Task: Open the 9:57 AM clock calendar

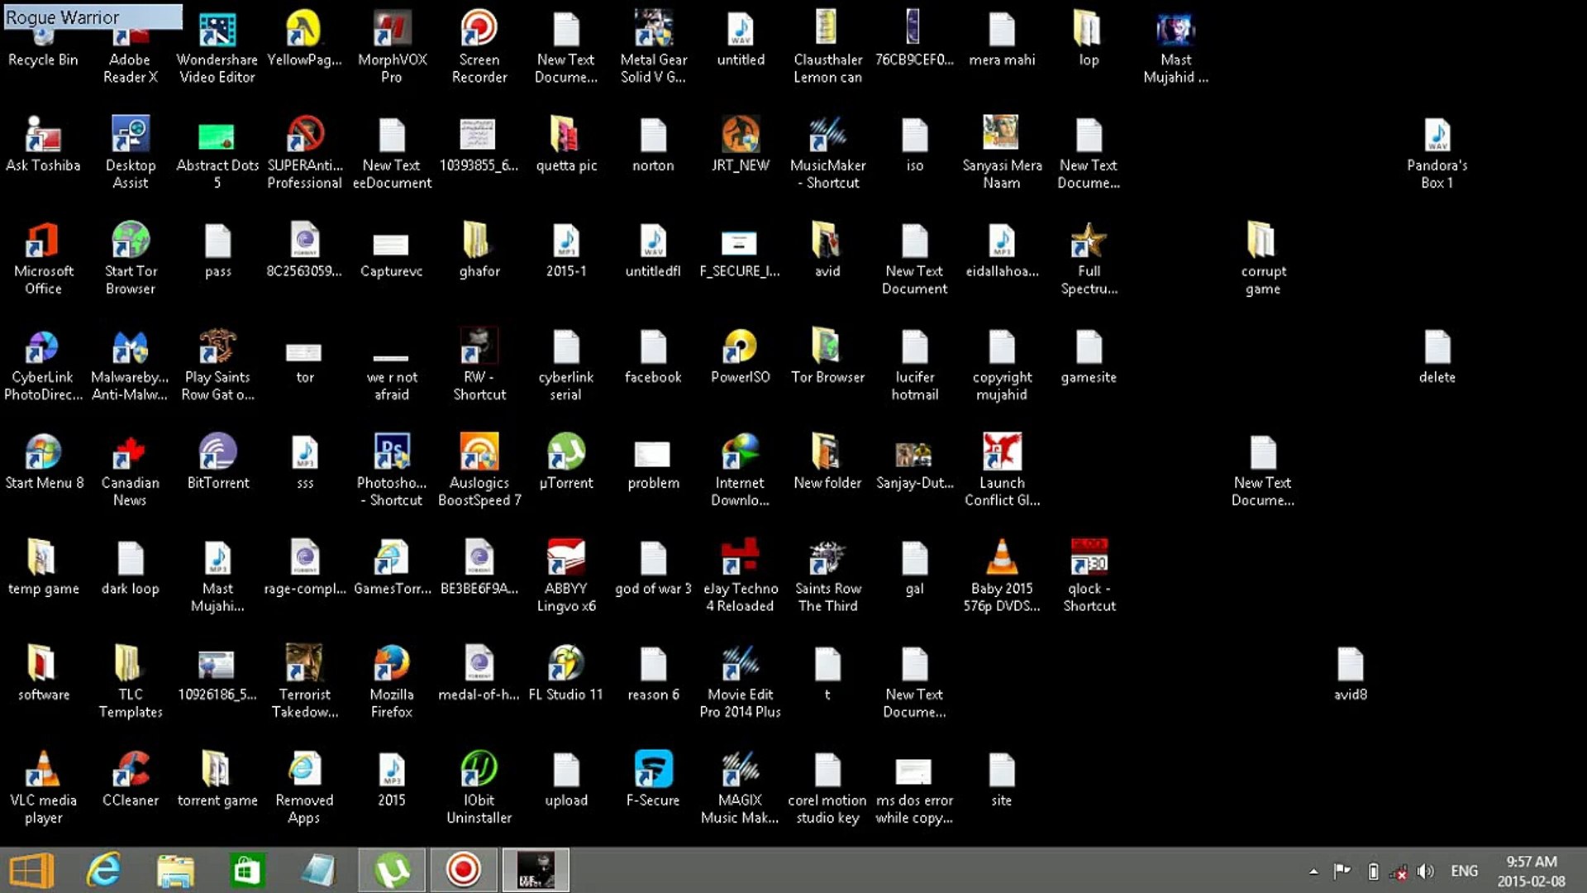Action: (1532, 872)
